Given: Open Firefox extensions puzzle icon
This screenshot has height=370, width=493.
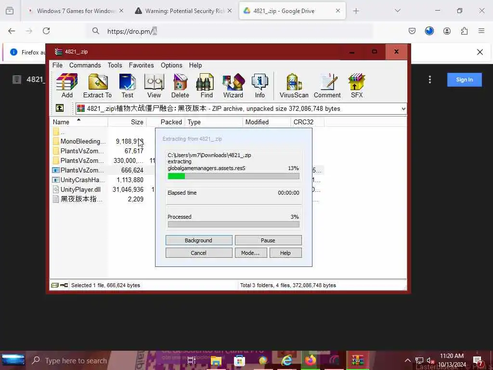Looking at the screenshot, I should point(464,31).
